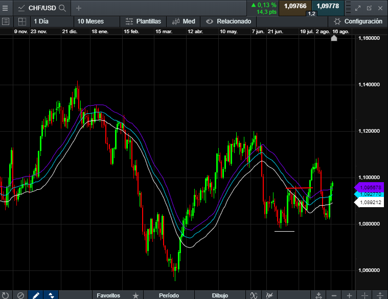Open the Dibujo drawing tab
388x299 pixels.
click(x=220, y=295)
